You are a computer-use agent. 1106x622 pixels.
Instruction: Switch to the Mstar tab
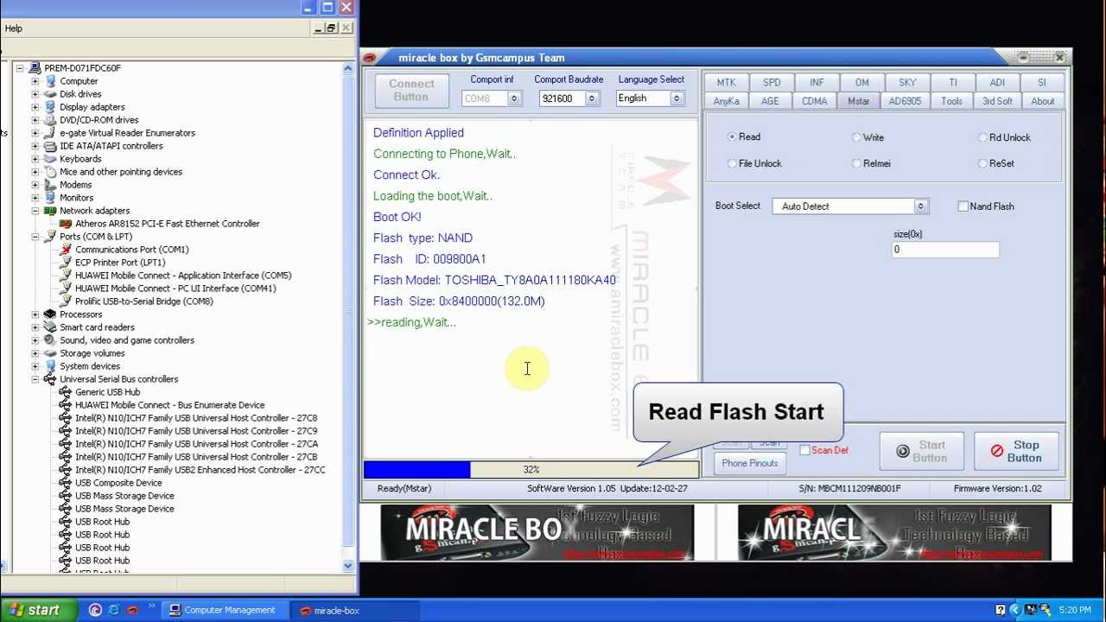point(858,101)
